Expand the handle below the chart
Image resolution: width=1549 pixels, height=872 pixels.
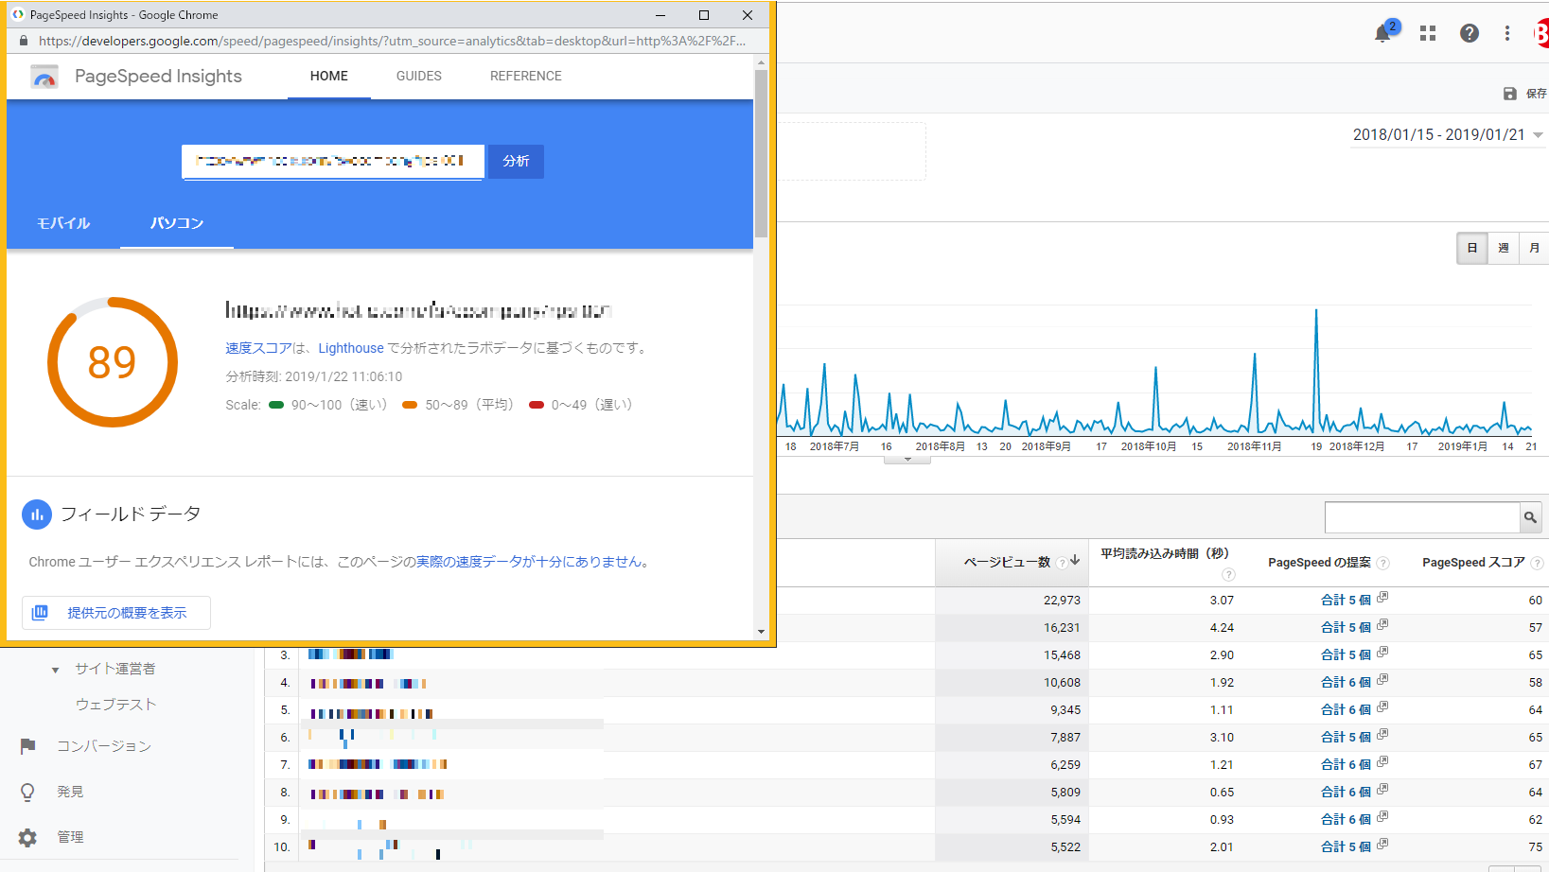point(907,461)
